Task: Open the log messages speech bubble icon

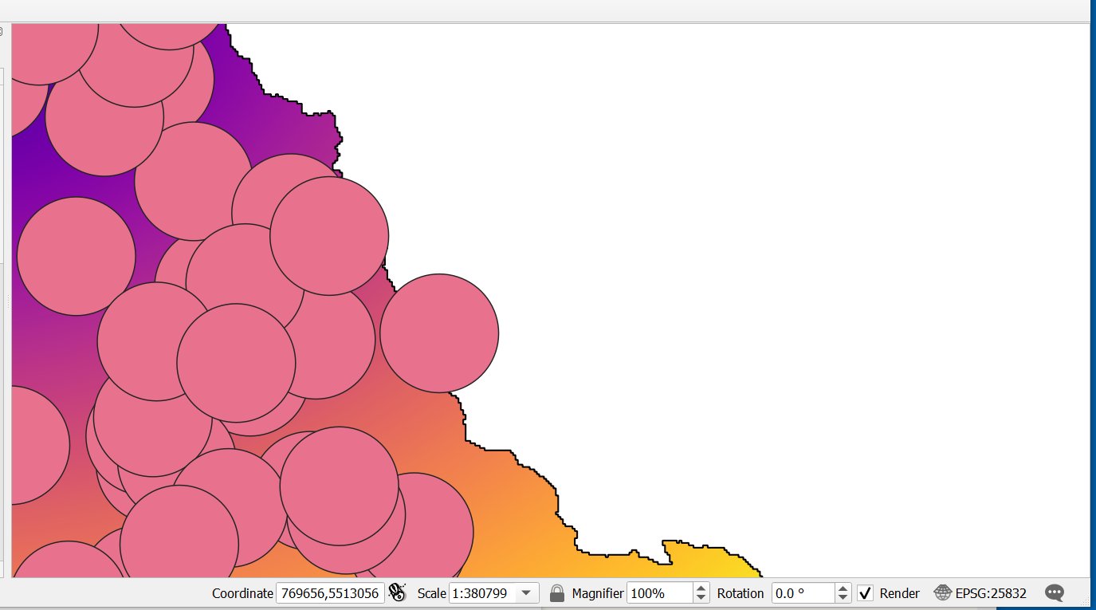Action: (x=1055, y=593)
